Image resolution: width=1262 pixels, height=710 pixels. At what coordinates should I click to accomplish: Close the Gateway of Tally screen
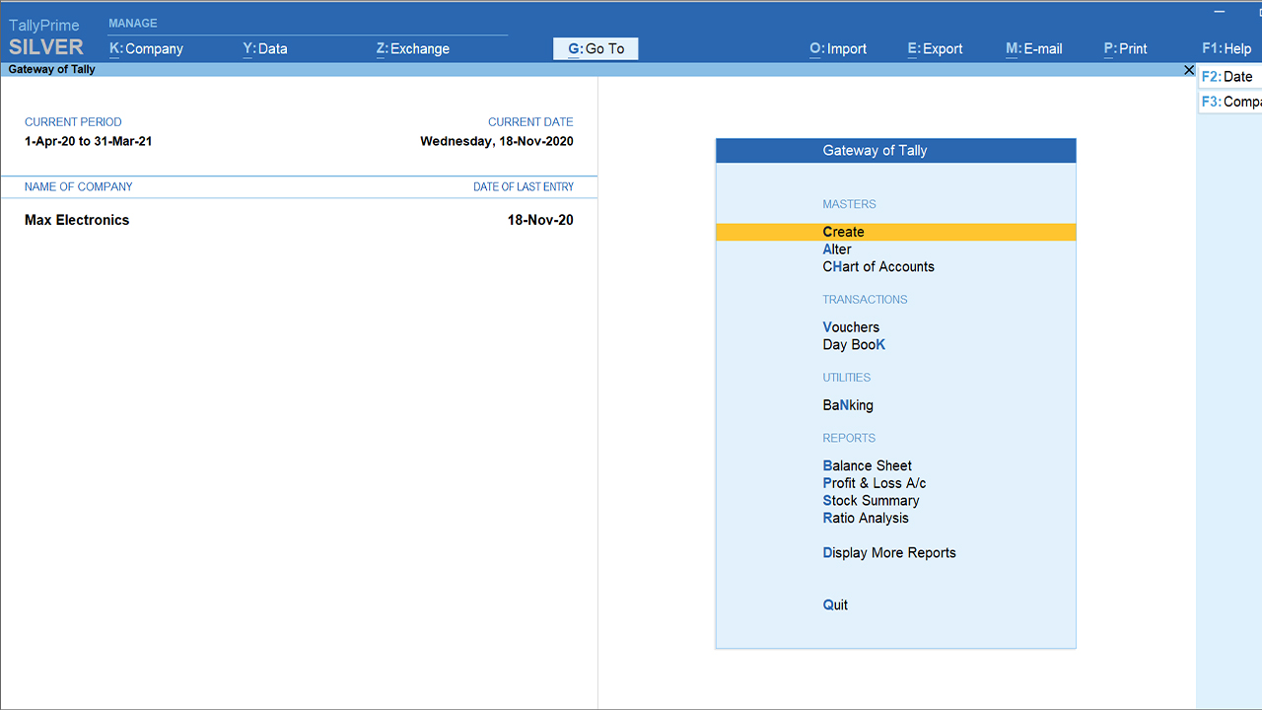click(x=1188, y=70)
